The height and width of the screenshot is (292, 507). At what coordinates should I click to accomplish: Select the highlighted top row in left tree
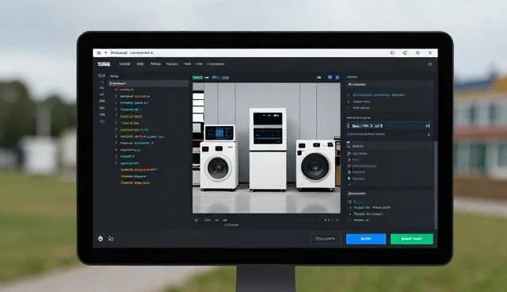(148, 83)
